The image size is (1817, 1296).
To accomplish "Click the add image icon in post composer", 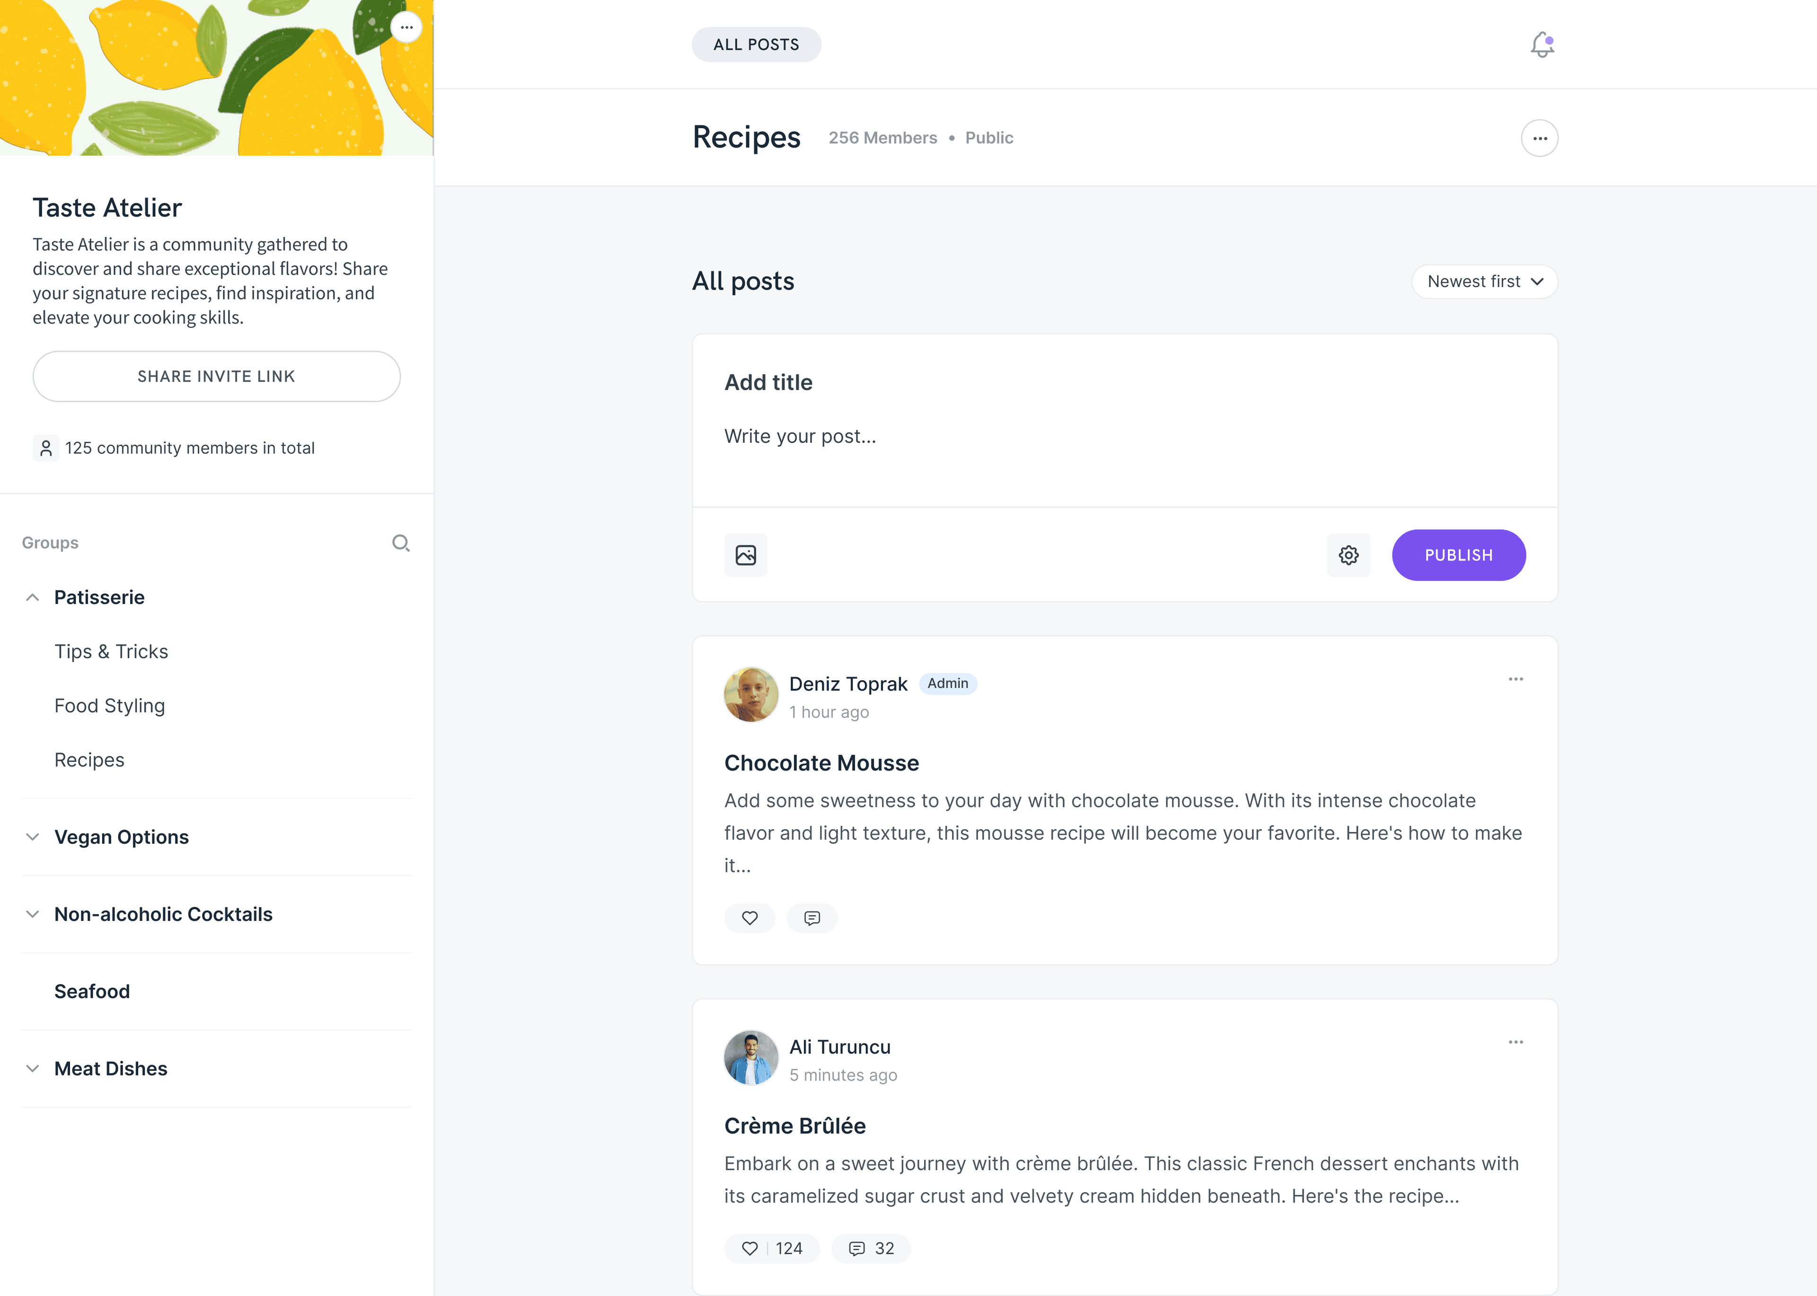I will (746, 555).
